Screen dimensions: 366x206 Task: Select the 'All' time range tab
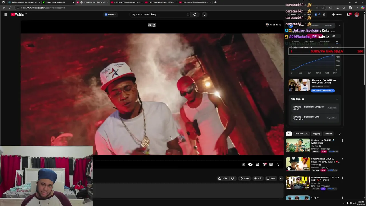(x=337, y=42)
